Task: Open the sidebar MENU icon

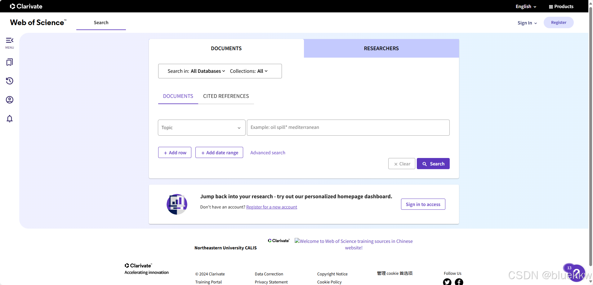Action: click(10, 43)
